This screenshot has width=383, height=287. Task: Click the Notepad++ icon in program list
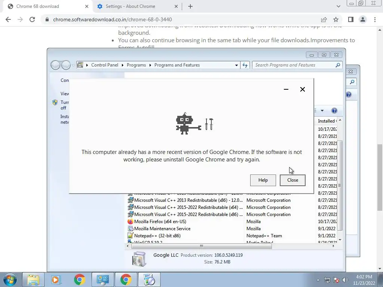point(131,236)
